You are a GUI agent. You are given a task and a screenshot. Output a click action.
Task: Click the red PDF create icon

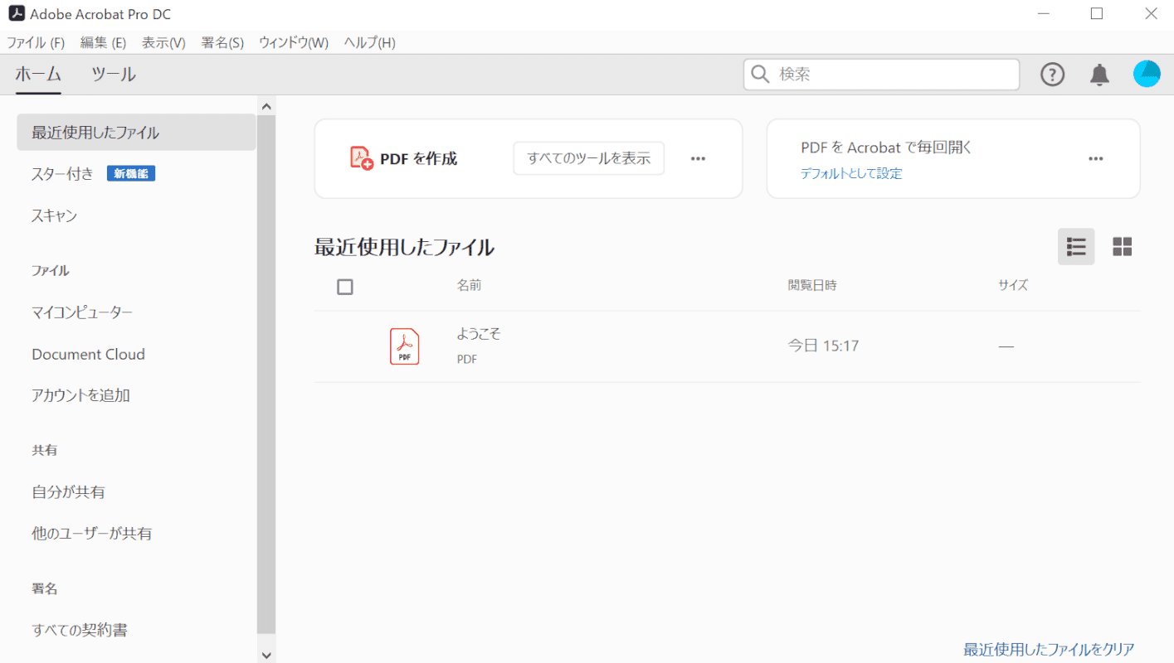[x=362, y=158]
